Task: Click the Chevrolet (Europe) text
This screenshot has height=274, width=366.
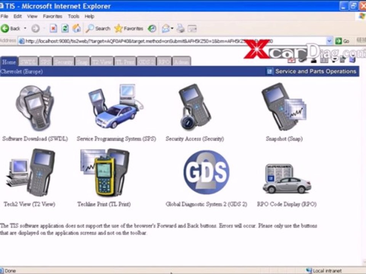Action: pyautogui.click(x=21, y=72)
